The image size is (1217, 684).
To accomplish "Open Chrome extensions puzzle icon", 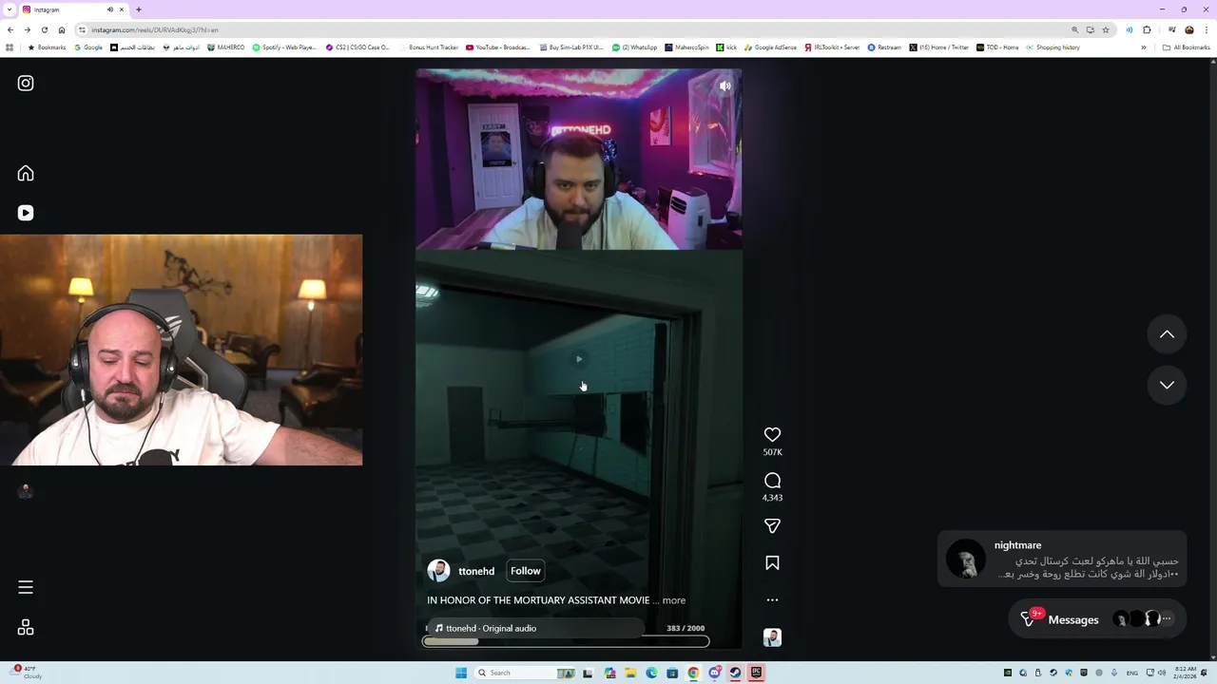I will point(1147,29).
